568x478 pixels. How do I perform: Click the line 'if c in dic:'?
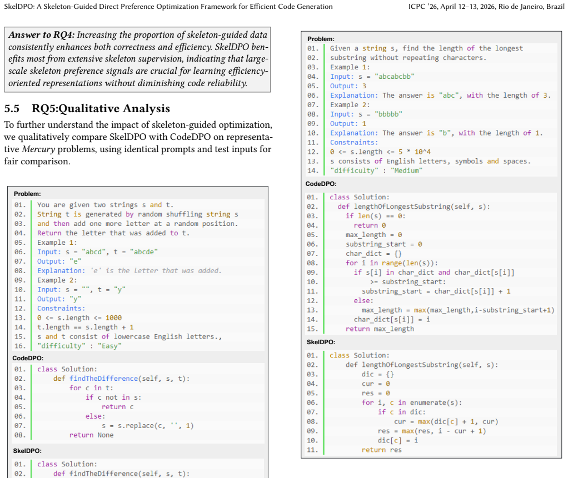click(402, 412)
